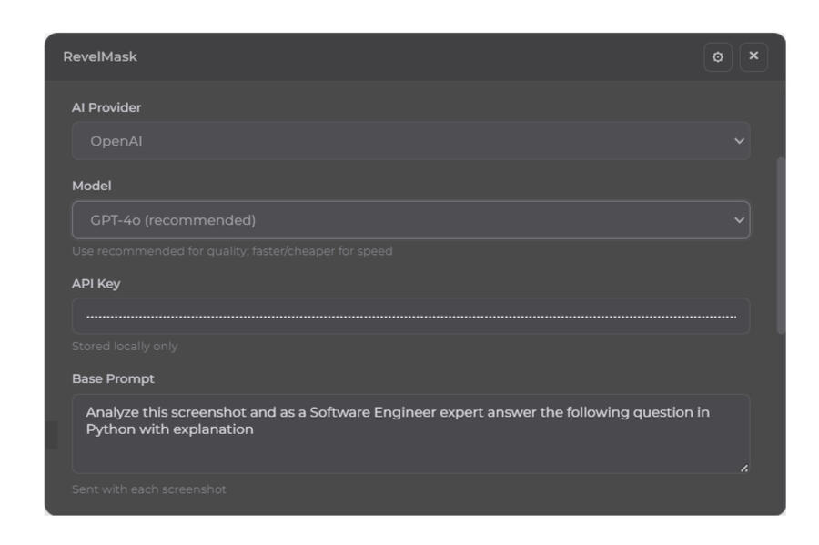Click the Base Prompt resize handle

click(744, 468)
